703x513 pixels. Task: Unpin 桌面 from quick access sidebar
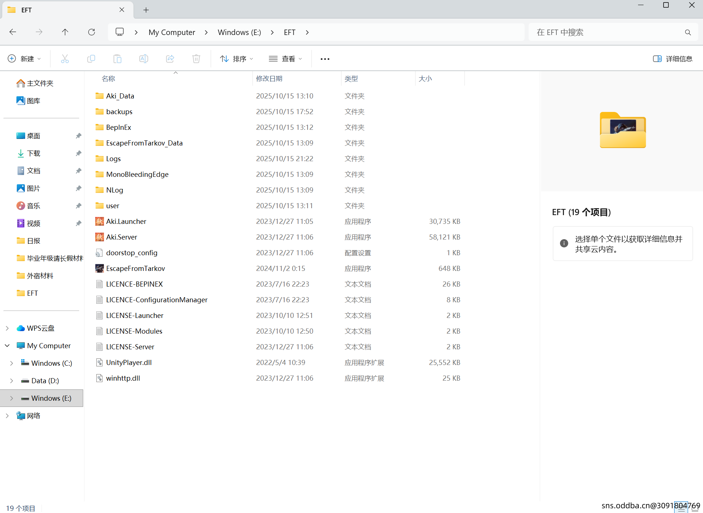tap(78, 136)
